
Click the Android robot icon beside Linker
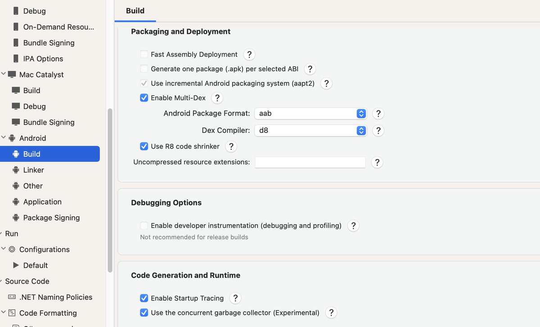[16, 170]
